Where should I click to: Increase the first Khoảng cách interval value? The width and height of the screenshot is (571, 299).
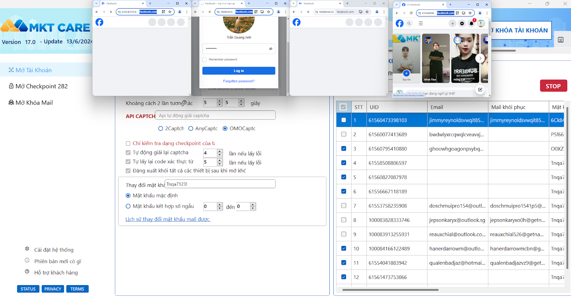[x=220, y=101]
